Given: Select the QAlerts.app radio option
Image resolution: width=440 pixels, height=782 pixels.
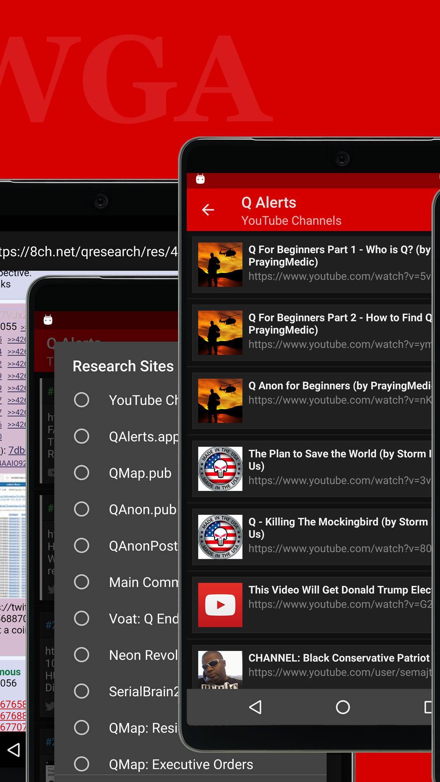Looking at the screenshot, I should pos(81,436).
